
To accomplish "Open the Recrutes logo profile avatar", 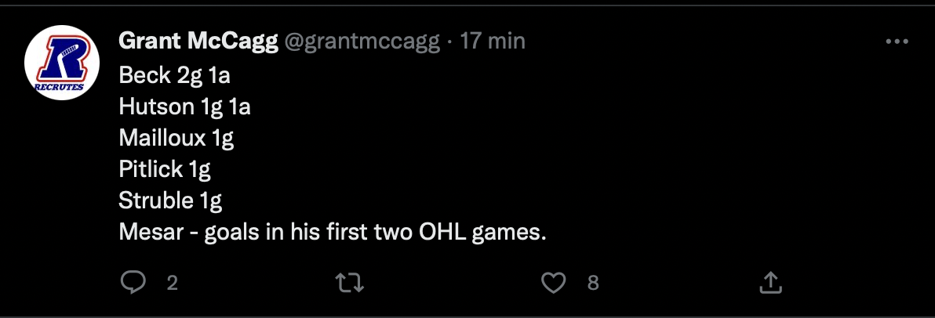I will click(61, 63).
